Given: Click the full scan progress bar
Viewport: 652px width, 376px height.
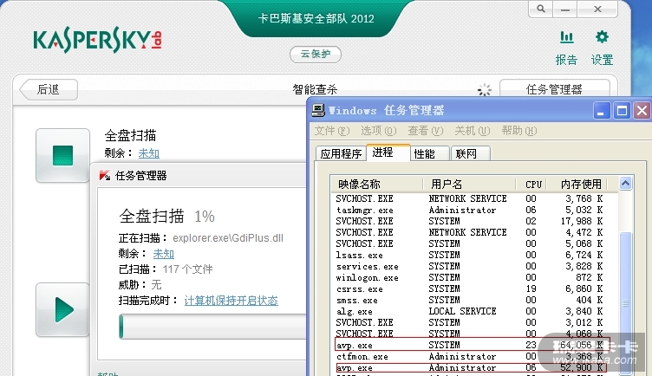Looking at the screenshot, I should pos(212,327).
